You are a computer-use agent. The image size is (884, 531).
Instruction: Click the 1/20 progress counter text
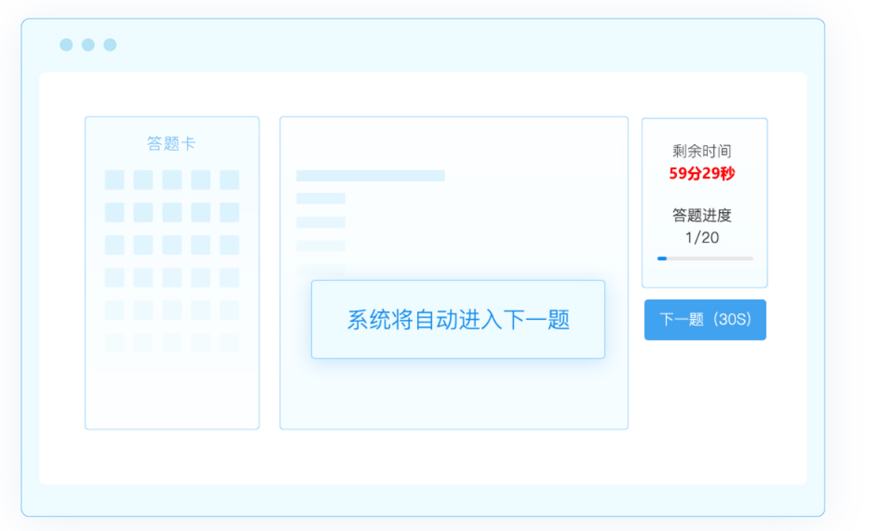click(x=702, y=238)
